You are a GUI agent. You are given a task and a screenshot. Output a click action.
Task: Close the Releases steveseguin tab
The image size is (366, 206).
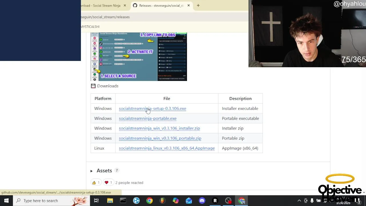click(188, 5)
